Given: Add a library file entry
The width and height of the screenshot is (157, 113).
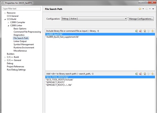Looking at the screenshot, I should 136,31.
